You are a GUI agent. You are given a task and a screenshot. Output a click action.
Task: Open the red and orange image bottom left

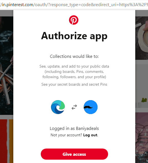pyautogui.click(x=7, y=141)
